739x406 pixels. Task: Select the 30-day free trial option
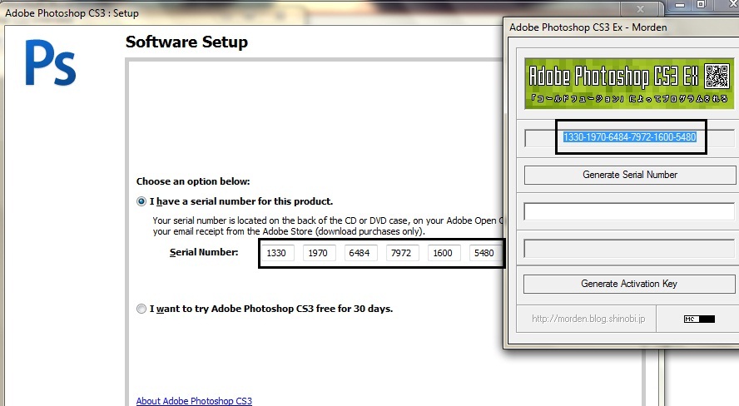tap(141, 309)
